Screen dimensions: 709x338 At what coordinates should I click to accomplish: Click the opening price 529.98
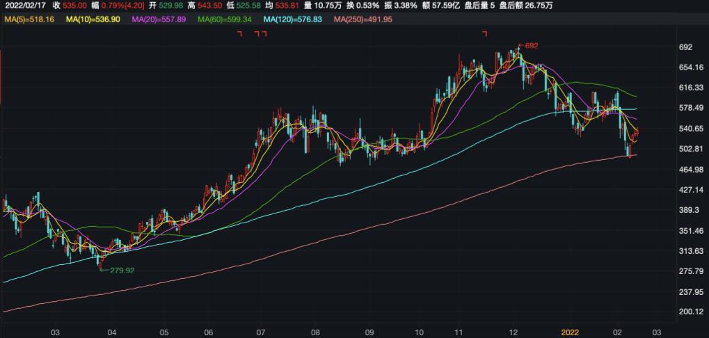click(170, 6)
